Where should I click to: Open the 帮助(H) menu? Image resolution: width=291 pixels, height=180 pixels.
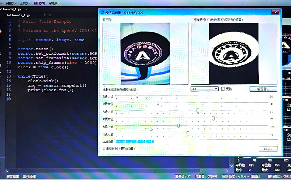[54, 3]
